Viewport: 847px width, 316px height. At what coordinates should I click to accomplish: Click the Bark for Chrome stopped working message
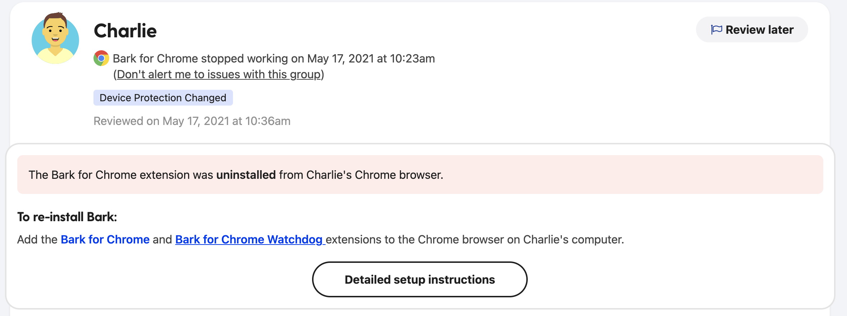274,59
